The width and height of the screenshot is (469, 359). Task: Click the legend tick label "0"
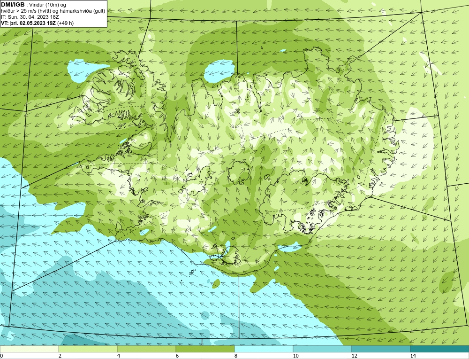pyautogui.click(x=1, y=356)
